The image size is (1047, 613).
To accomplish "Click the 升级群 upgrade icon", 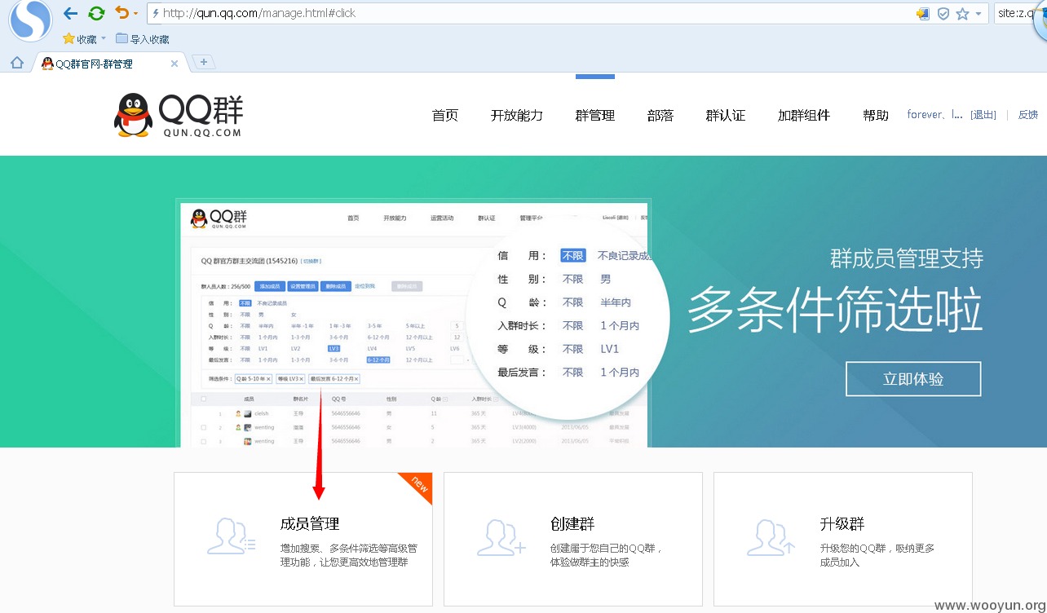I will tap(771, 536).
